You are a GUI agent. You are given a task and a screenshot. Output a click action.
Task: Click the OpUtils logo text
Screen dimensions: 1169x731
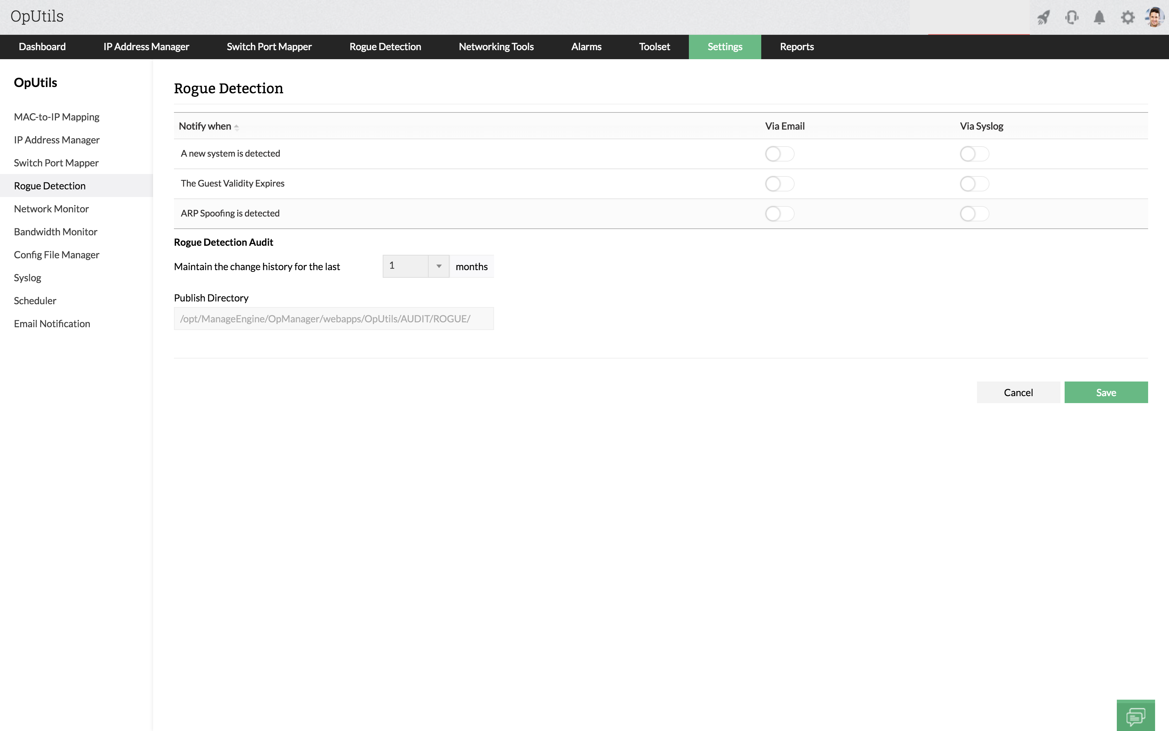coord(37,16)
